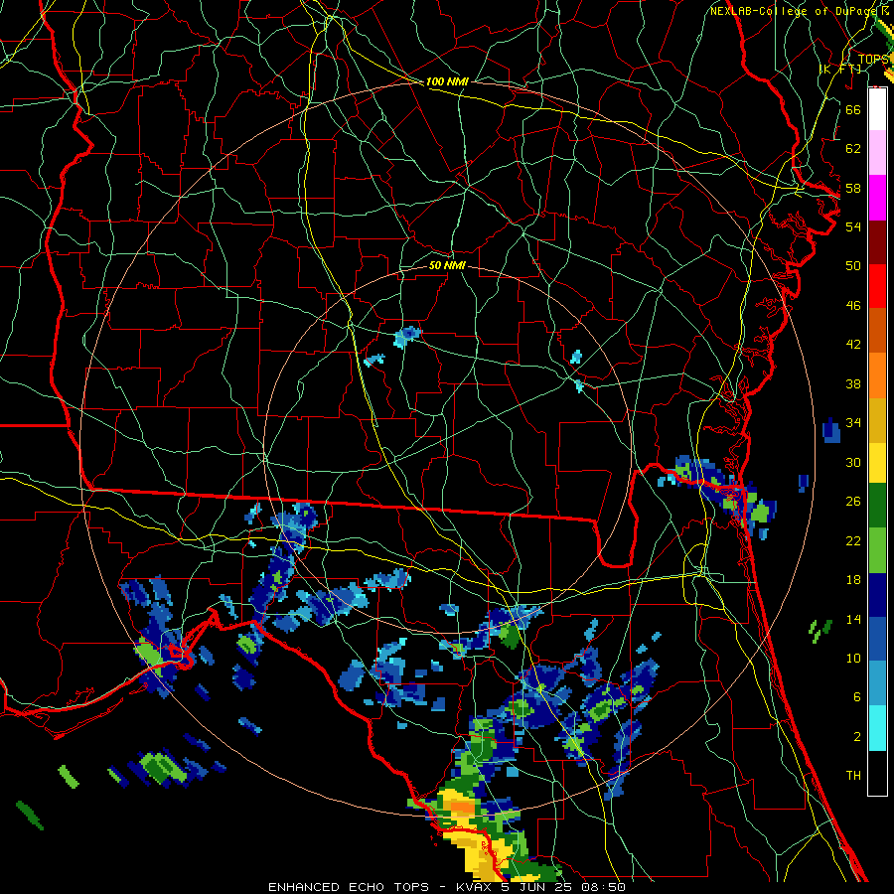Select the dark green legend segment

(x=877, y=506)
